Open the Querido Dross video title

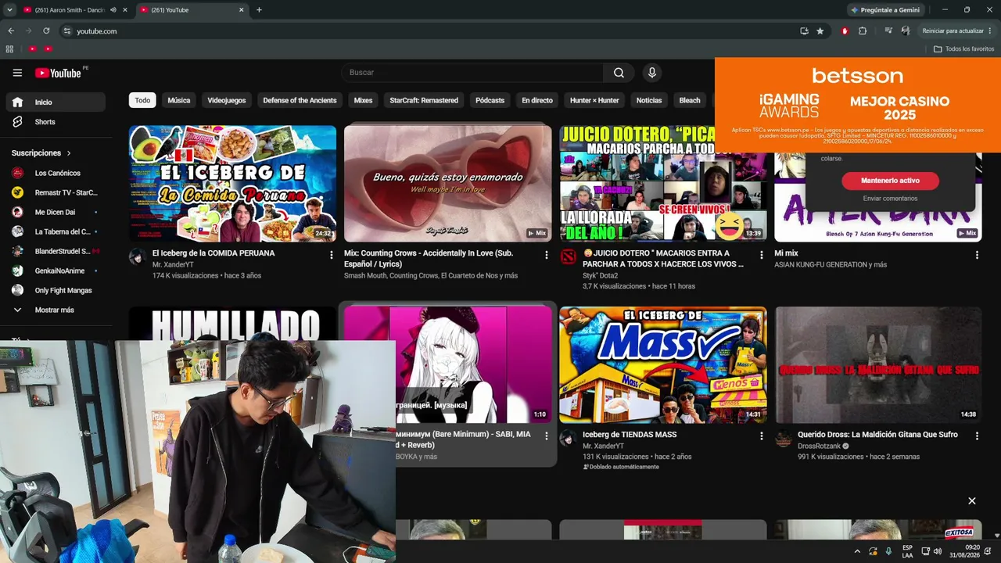coord(877,435)
